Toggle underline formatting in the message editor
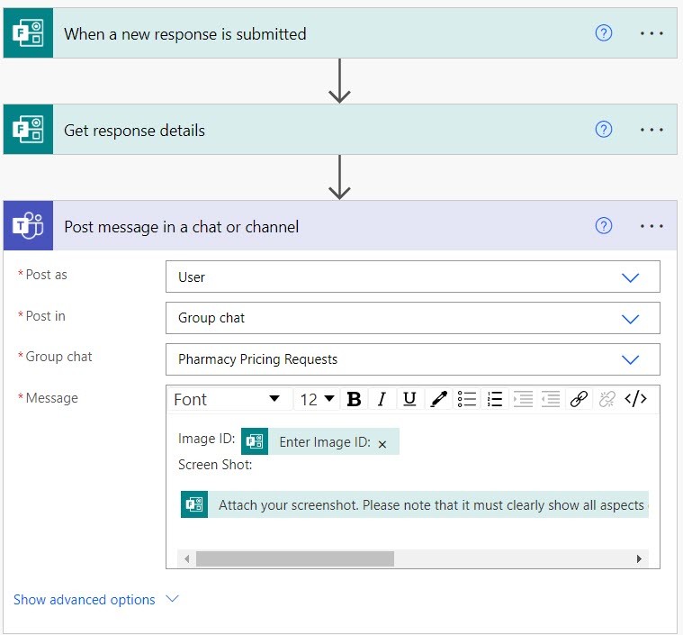683x635 pixels. [x=409, y=399]
